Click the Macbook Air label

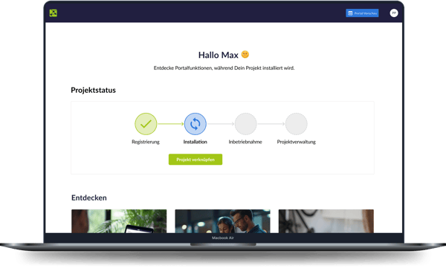tap(223, 238)
